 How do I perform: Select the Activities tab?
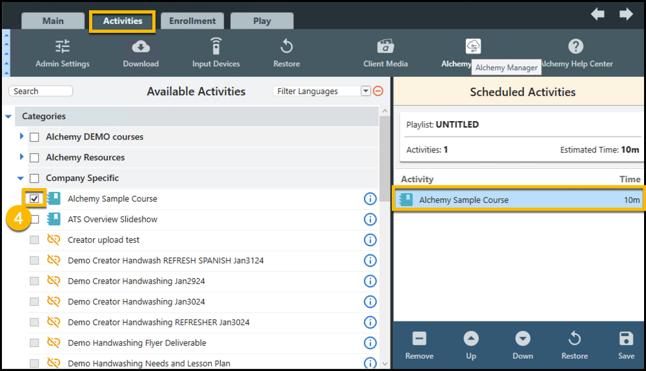click(123, 21)
